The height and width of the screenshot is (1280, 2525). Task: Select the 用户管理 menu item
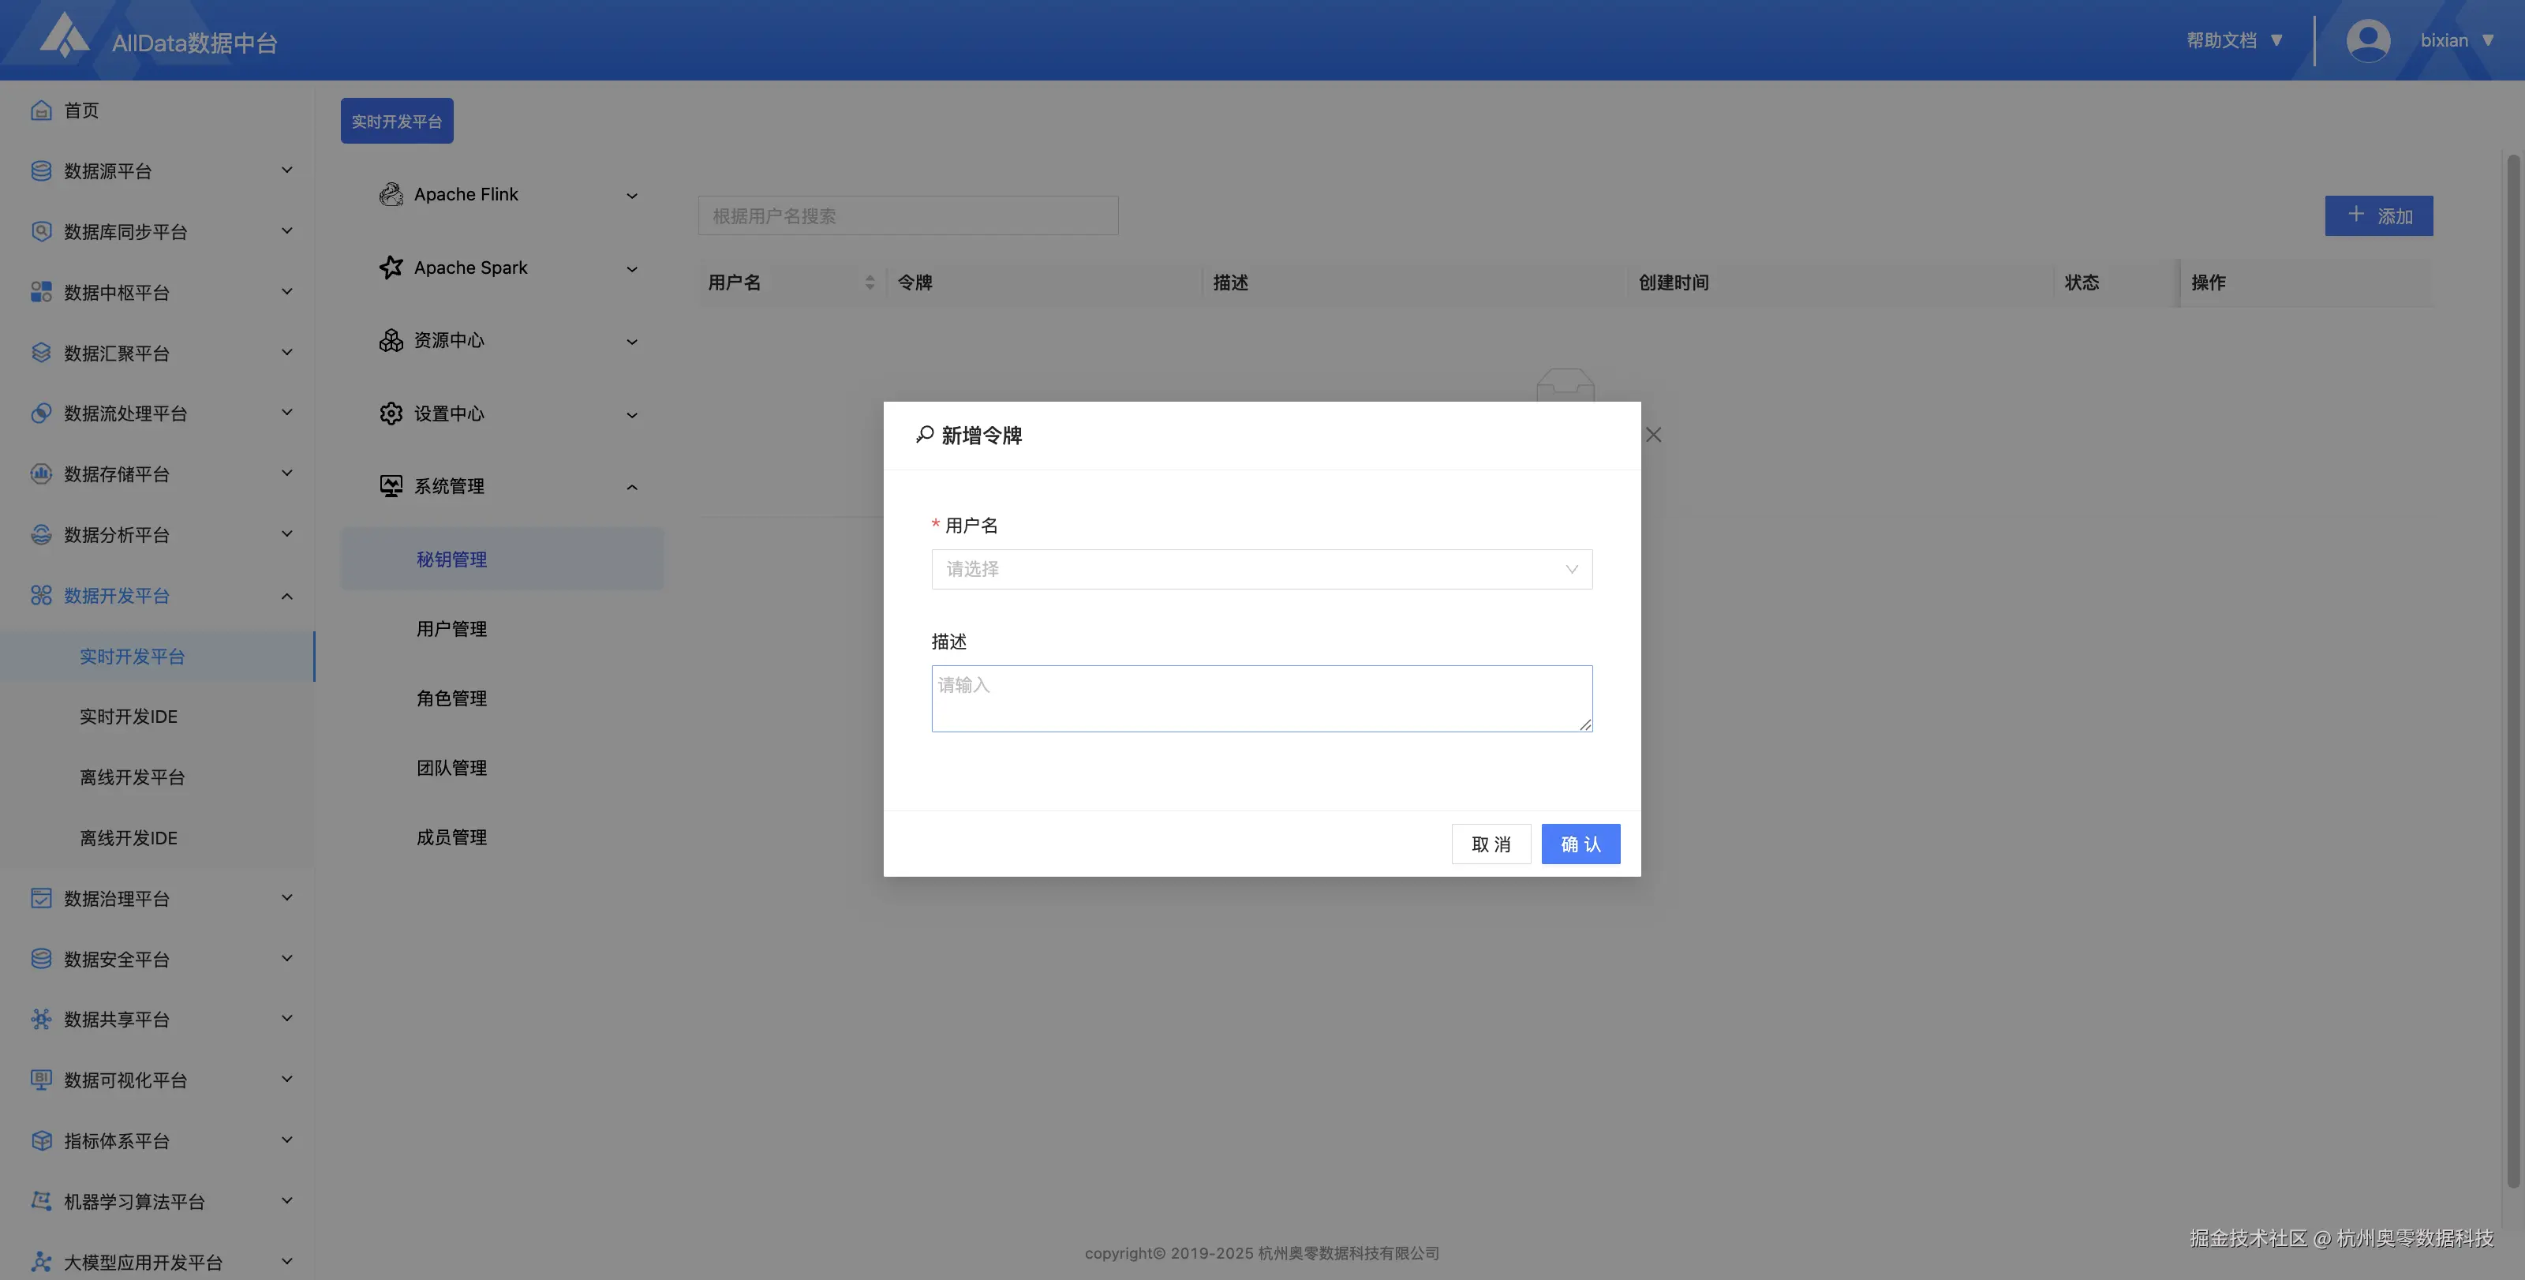(x=451, y=629)
